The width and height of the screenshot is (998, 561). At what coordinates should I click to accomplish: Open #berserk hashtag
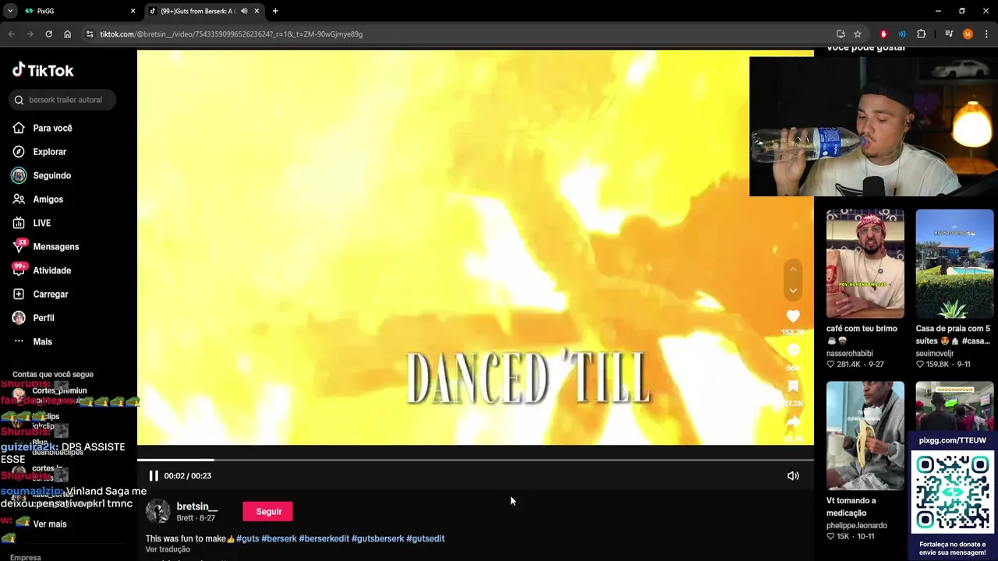click(x=278, y=538)
